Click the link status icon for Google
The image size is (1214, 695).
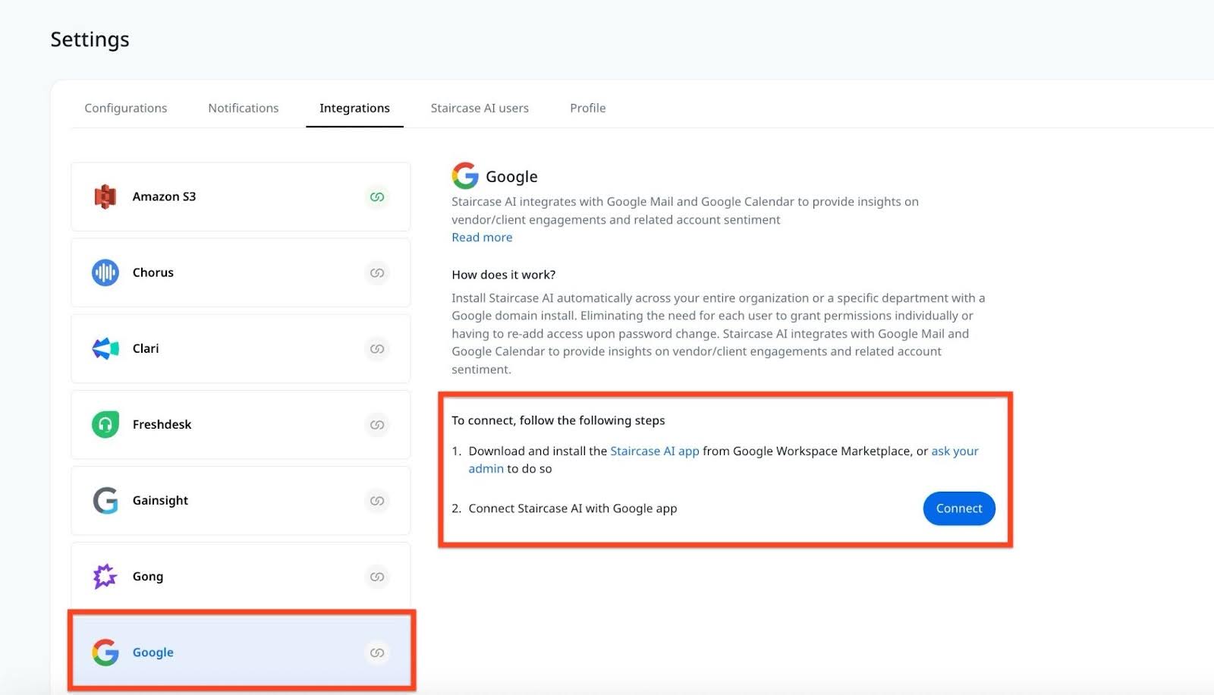click(x=377, y=652)
